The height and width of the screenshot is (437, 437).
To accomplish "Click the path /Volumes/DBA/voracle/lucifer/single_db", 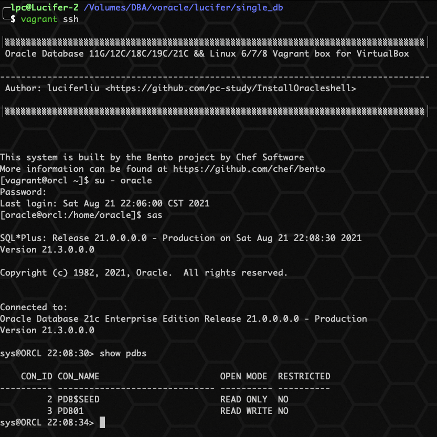I will pyautogui.click(x=183, y=7).
